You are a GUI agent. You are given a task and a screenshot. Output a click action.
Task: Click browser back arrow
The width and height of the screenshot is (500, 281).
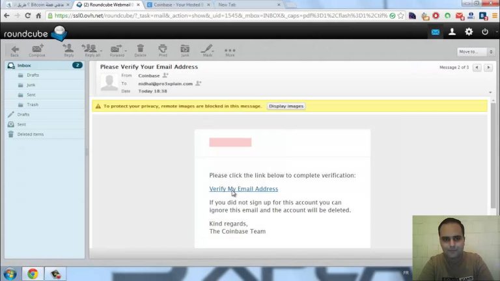(7, 16)
